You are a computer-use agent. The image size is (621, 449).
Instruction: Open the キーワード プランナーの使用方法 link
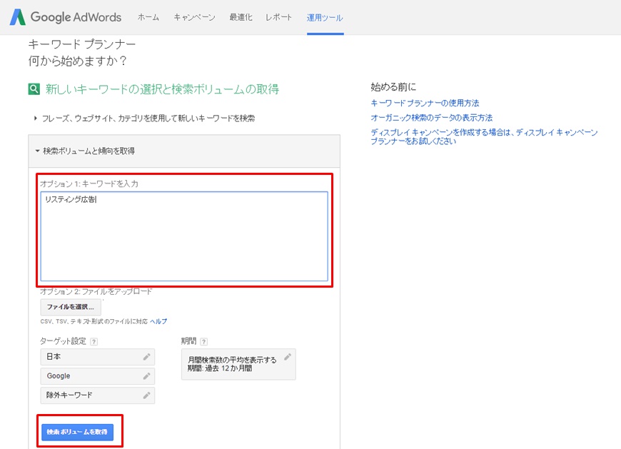pyautogui.click(x=425, y=104)
